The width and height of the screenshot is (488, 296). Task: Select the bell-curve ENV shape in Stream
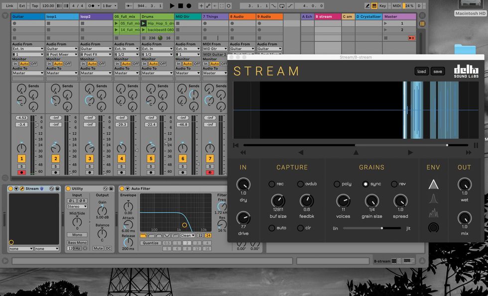point(433,198)
